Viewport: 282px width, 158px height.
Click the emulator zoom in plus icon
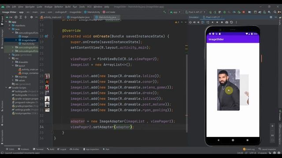point(272,126)
